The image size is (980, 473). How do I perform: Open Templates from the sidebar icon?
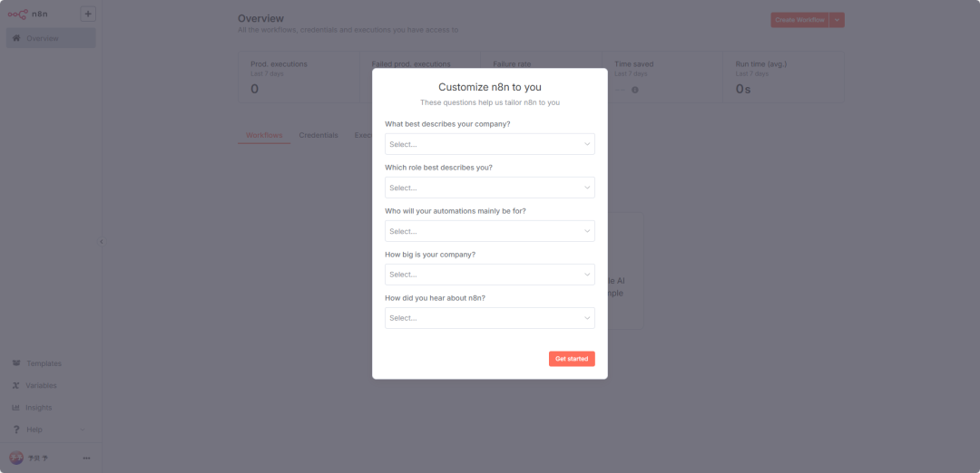pyautogui.click(x=16, y=363)
